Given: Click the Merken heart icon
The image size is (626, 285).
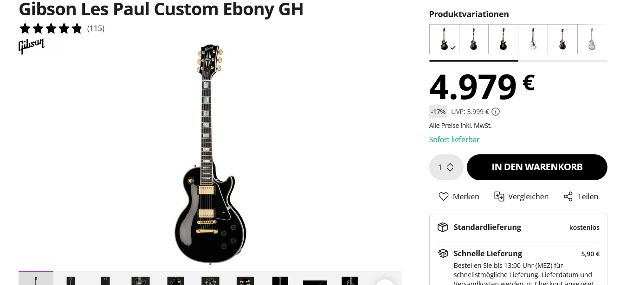Looking at the screenshot, I should point(444,196).
